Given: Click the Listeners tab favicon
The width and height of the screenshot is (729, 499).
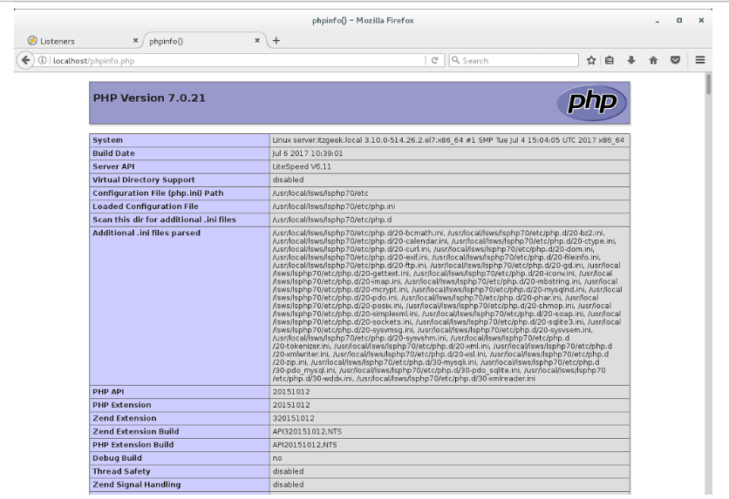Looking at the screenshot, I should pos(32,41).
